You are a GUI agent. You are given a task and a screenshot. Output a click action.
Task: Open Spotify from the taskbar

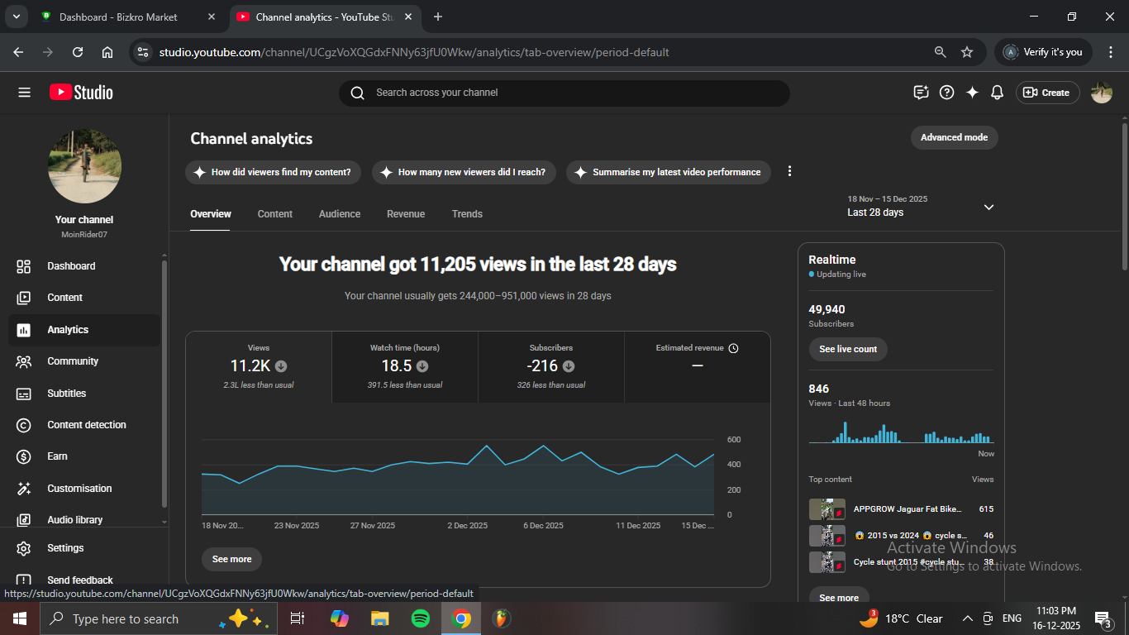(420, 618)
